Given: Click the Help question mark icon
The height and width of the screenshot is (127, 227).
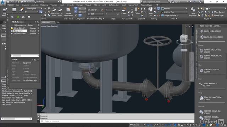Looking at the screenshot, I should point(200,2).
